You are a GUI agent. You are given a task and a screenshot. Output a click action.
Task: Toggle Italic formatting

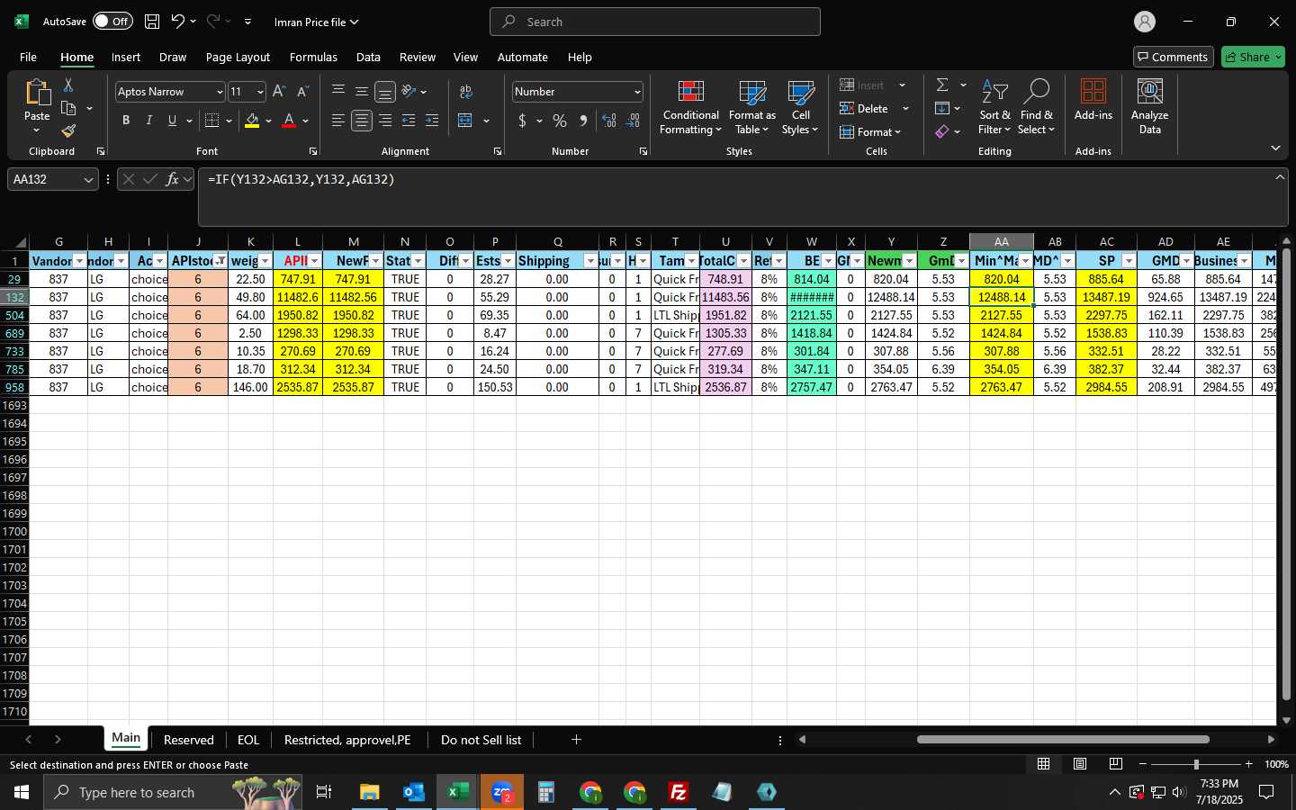(149, 121)
